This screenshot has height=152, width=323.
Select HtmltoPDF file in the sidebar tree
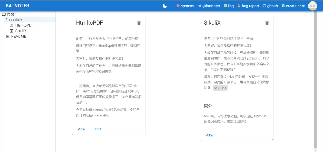pyautogui.click(x=24, y=25)
